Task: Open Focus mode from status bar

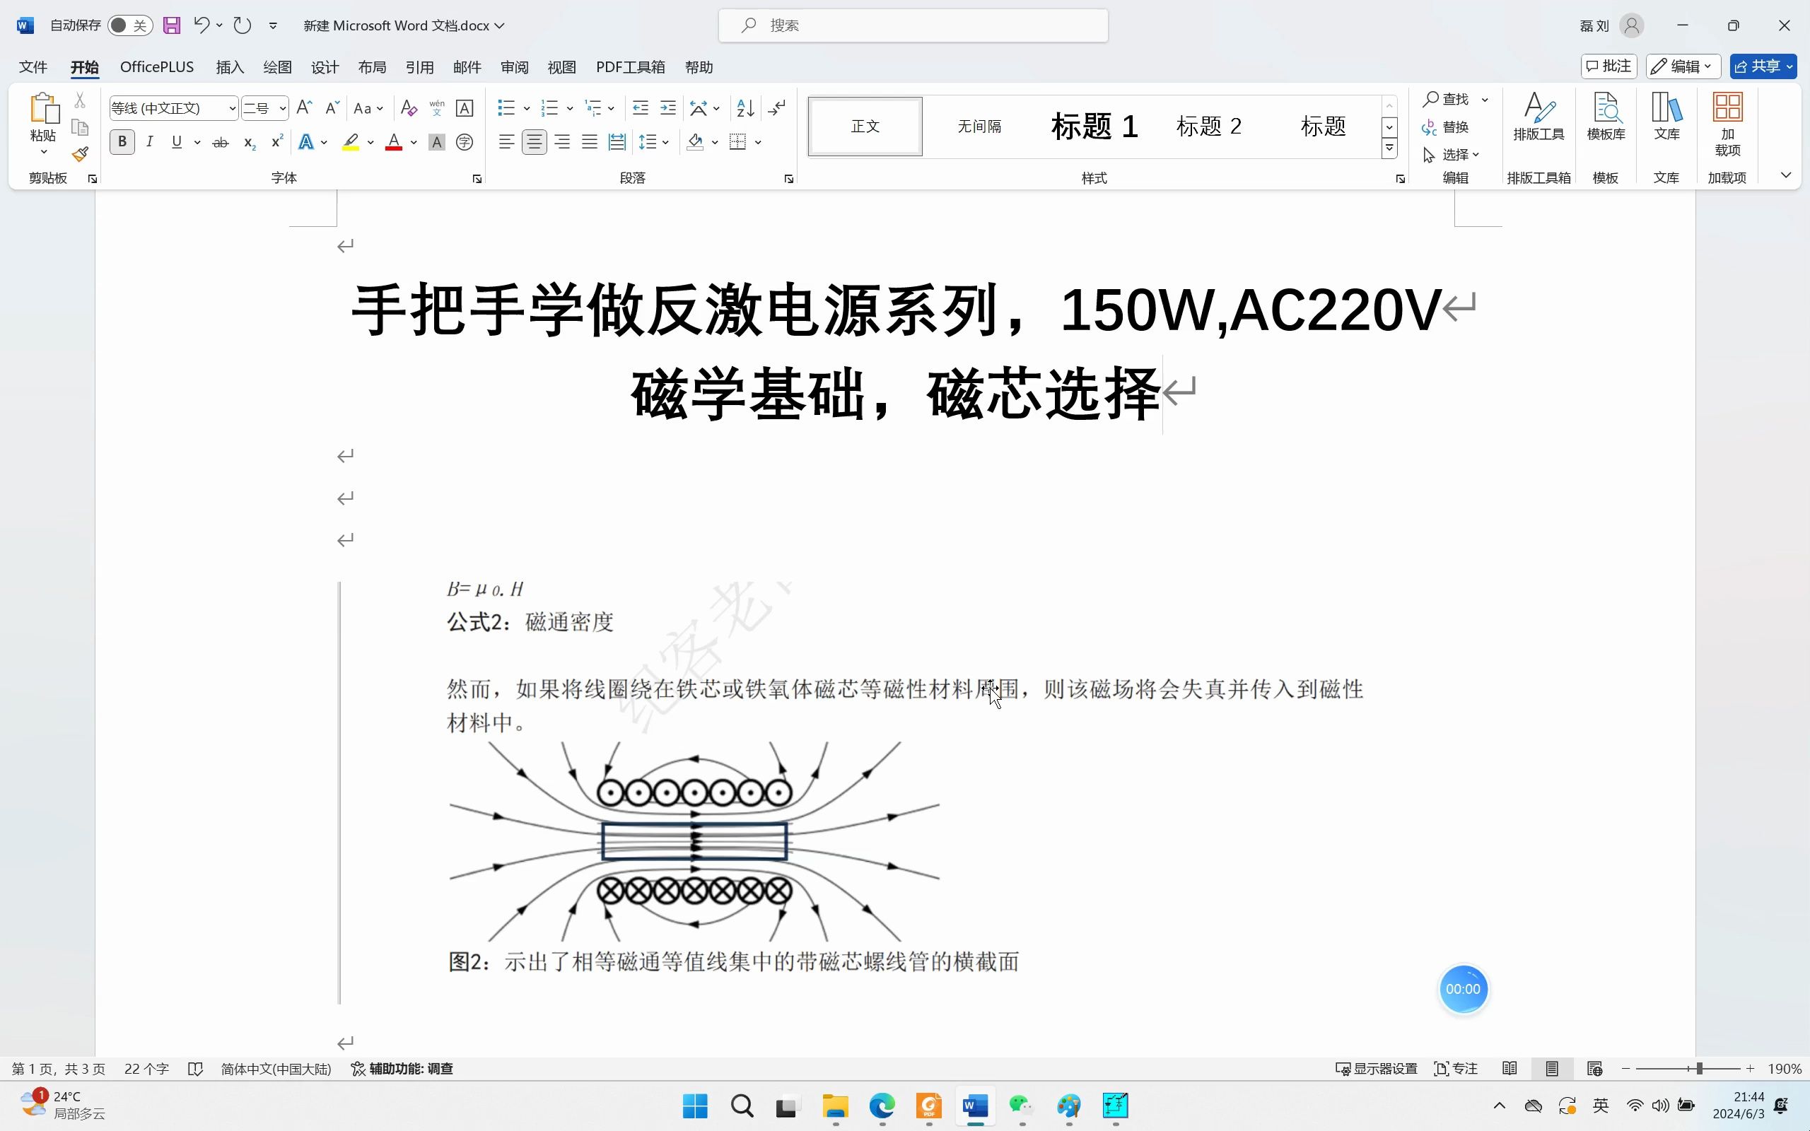Action: tap(1456, 1069)
